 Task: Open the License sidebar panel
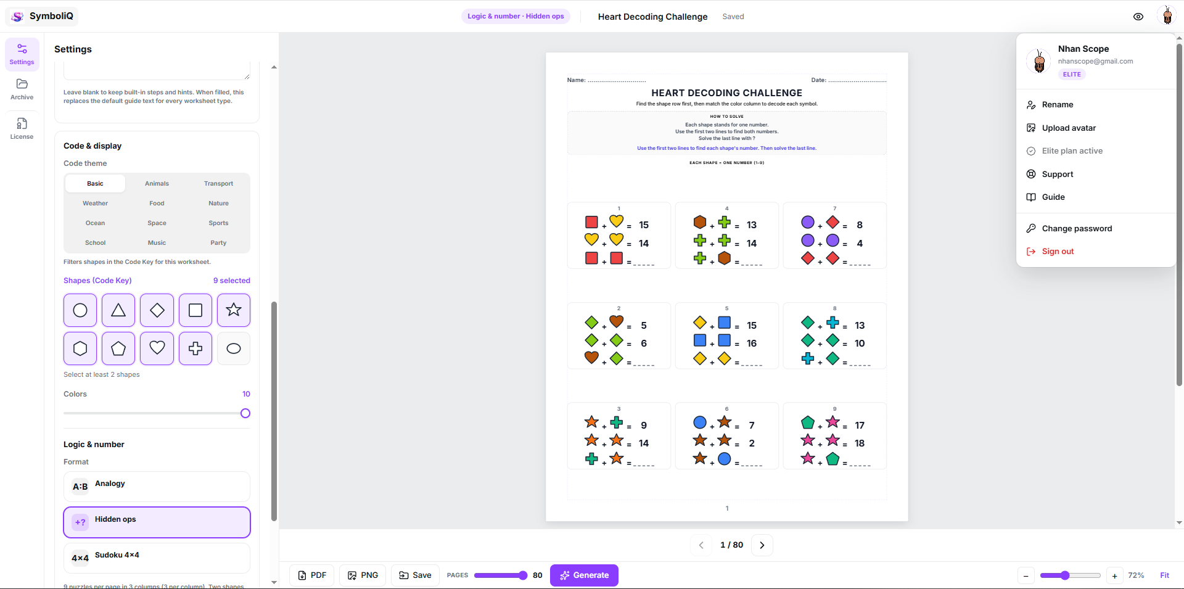22,128
